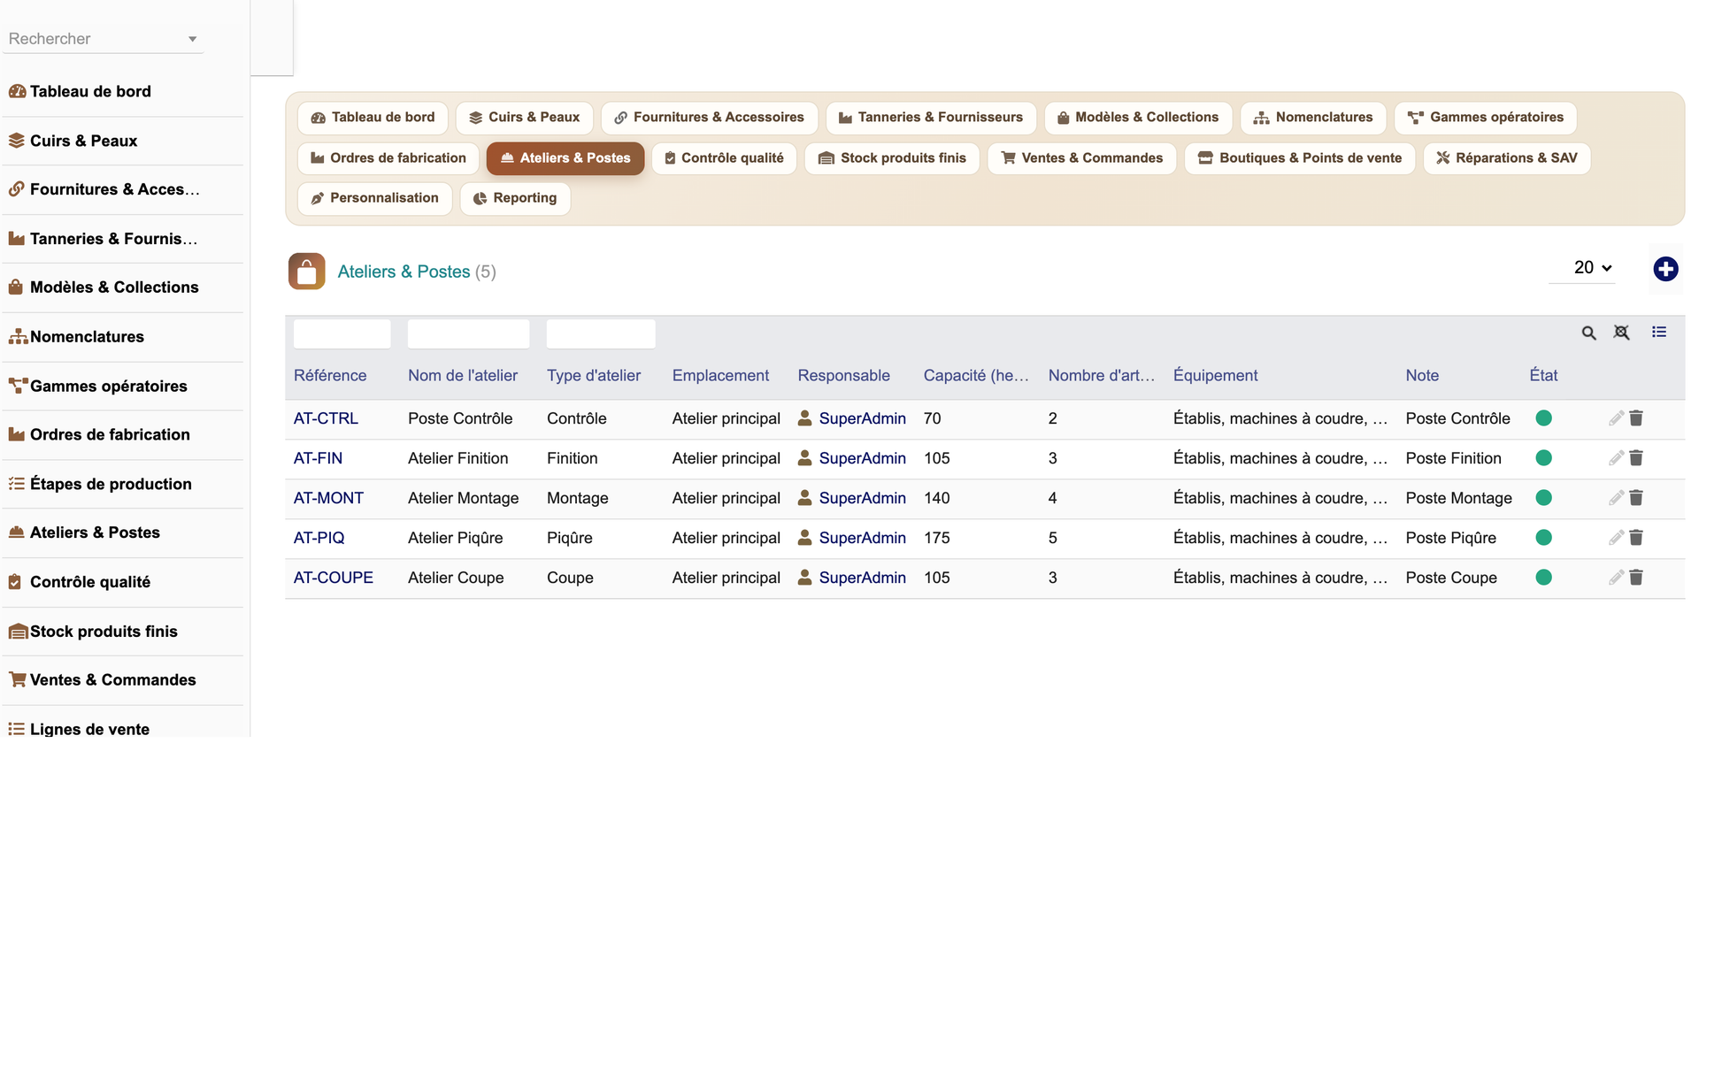This screenshot has height=1065, width=1722.
Task: Open the Gammes opératoires tab
Action: 1485,118
